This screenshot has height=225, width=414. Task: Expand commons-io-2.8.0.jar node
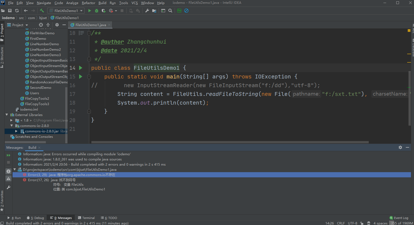click(16, 131)
